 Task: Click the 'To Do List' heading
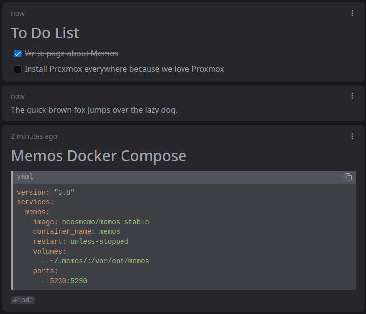[x=45, y=33]
